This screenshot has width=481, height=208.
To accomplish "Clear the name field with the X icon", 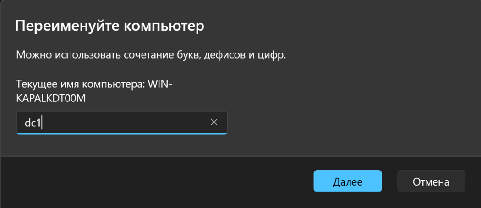I will (214, 122).
